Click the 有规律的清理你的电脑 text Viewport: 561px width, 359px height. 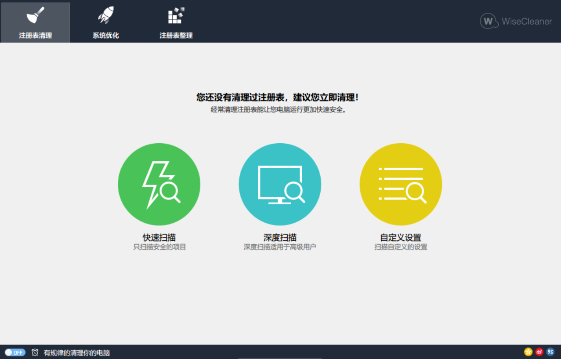(77, 352)
